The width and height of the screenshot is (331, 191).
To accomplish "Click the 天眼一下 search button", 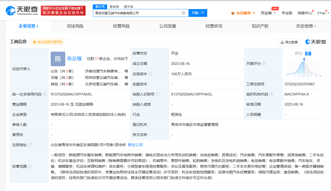I will (198, 13).
